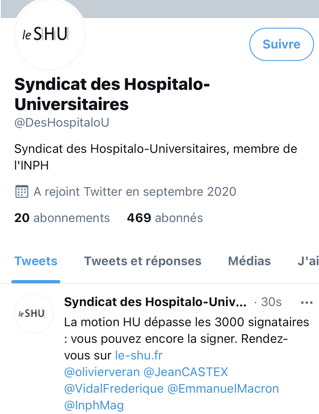Open the @JeanCASTEX mention
Screen dimensions: 319x414
[x=186, y=372]
